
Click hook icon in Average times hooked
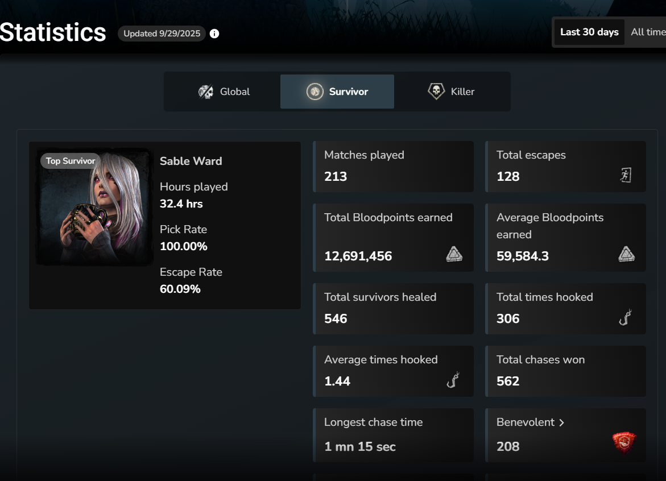[x=453, y=380]
